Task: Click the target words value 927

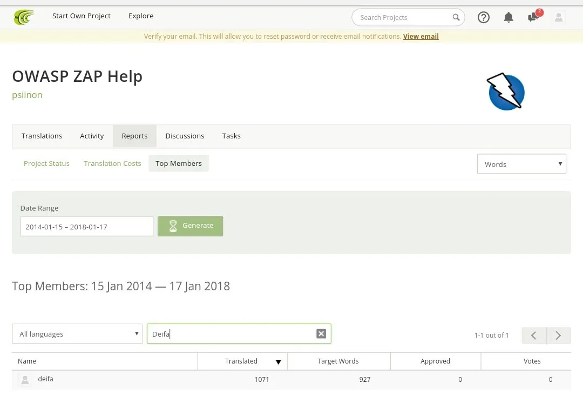Action: pos(365,380)
